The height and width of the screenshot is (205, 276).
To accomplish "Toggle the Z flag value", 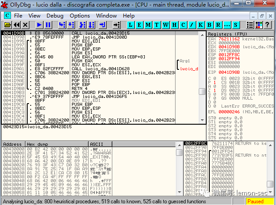I will point(215,90).
